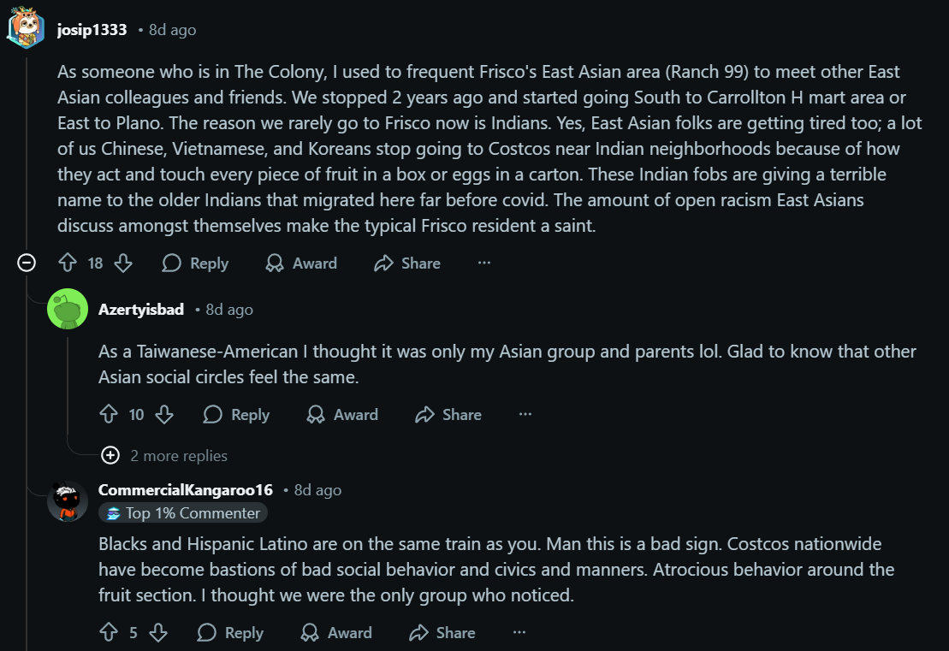The height and width of the screenshot is (651, 949).
Task: Upvote CommercialKangaroo16's comment
Action: coord(109,633)
